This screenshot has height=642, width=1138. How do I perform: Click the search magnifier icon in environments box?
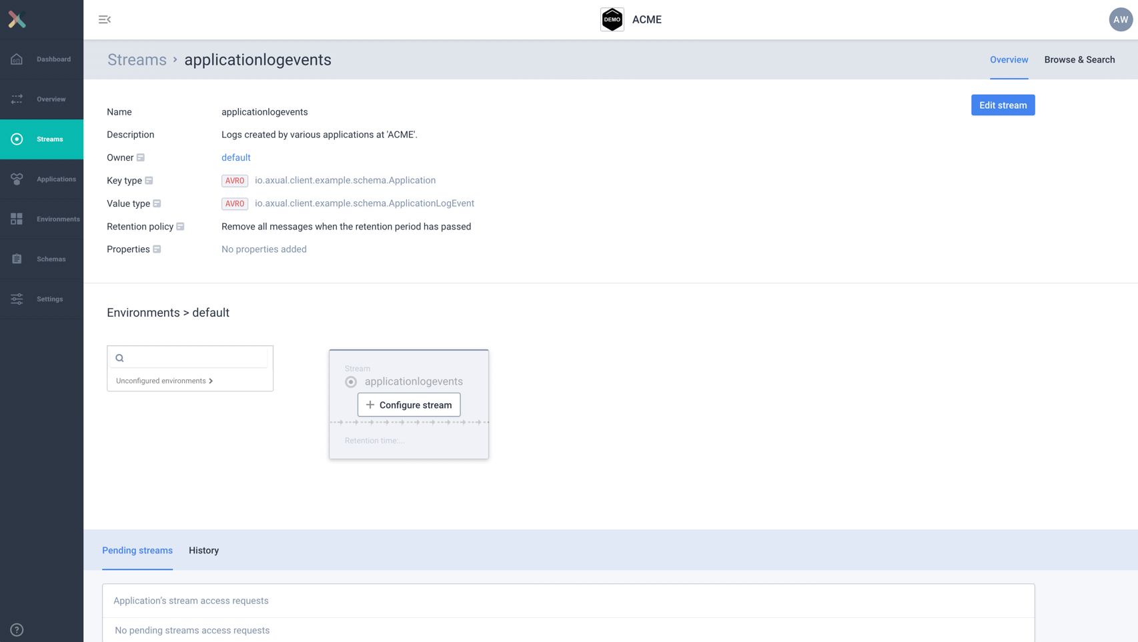tap(119, 358)
